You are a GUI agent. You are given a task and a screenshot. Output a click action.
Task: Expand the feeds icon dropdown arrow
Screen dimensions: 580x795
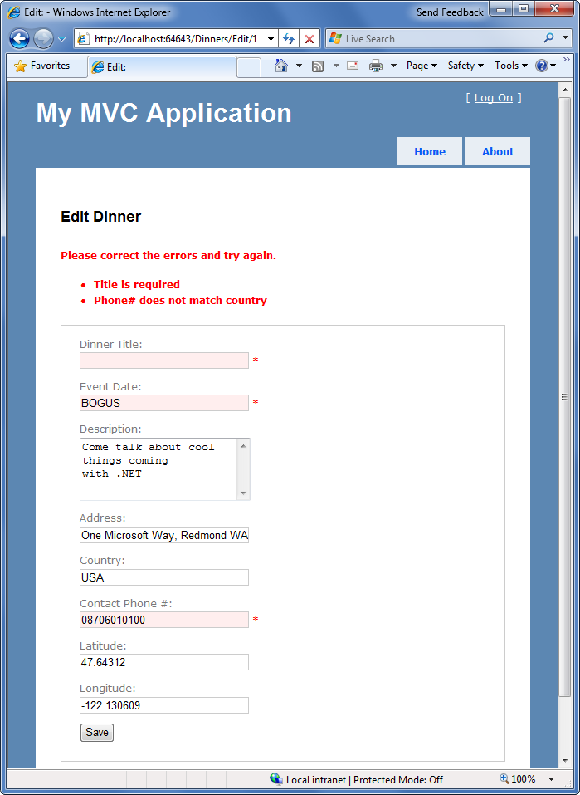click(x=336, y=66)
